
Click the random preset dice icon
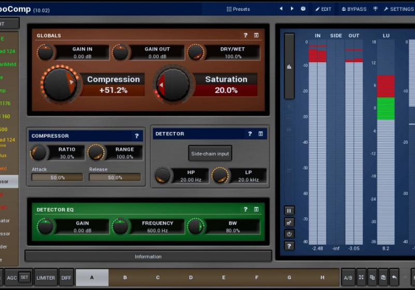pos(303,9)
